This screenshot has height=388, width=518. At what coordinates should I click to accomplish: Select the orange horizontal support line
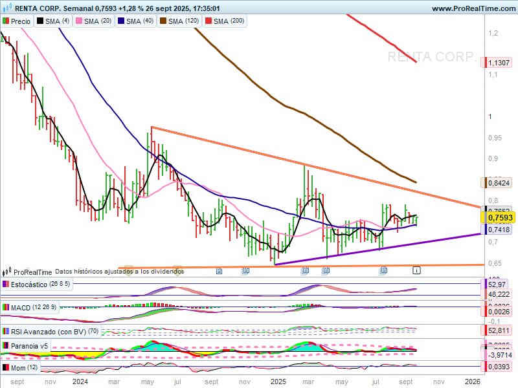click(301, 266)
